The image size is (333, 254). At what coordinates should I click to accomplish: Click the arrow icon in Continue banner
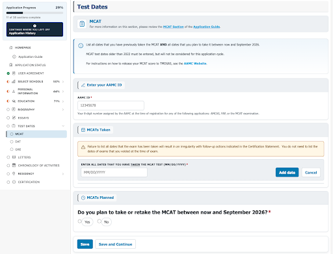[x=34, y=26]
